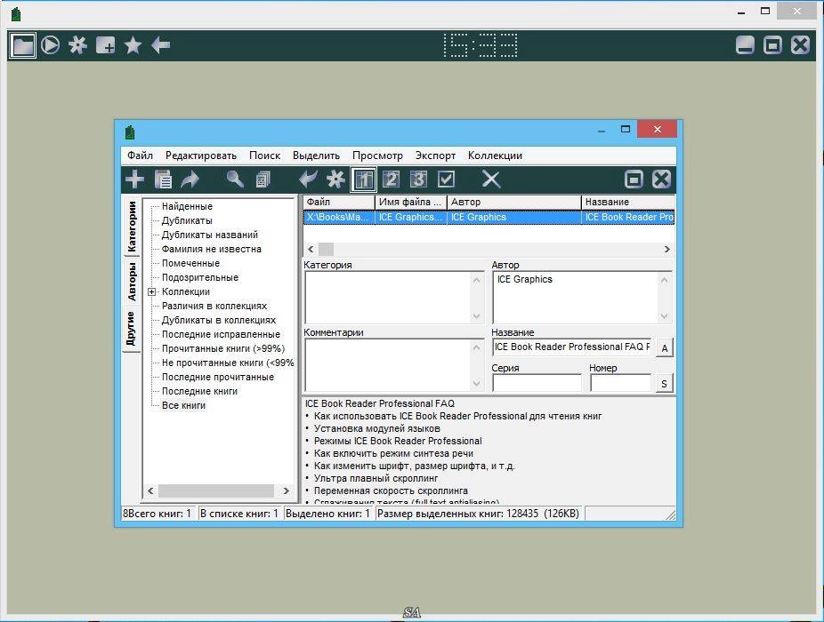Open library settings gear icon
Image resolution: width=824 pixels, height=622 pixels.
[x=335, y=179]
